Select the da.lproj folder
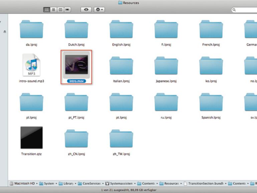This screenshot has width=257, height=193. 31,29
